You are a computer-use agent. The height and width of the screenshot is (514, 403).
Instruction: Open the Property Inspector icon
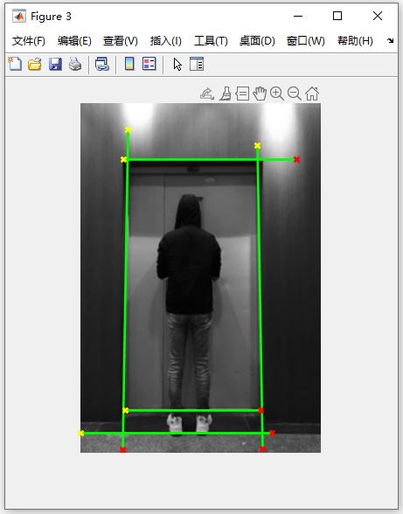[197, 64]
